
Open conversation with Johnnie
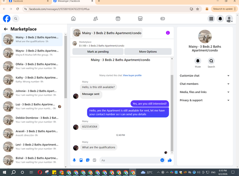tap(32, 93)
